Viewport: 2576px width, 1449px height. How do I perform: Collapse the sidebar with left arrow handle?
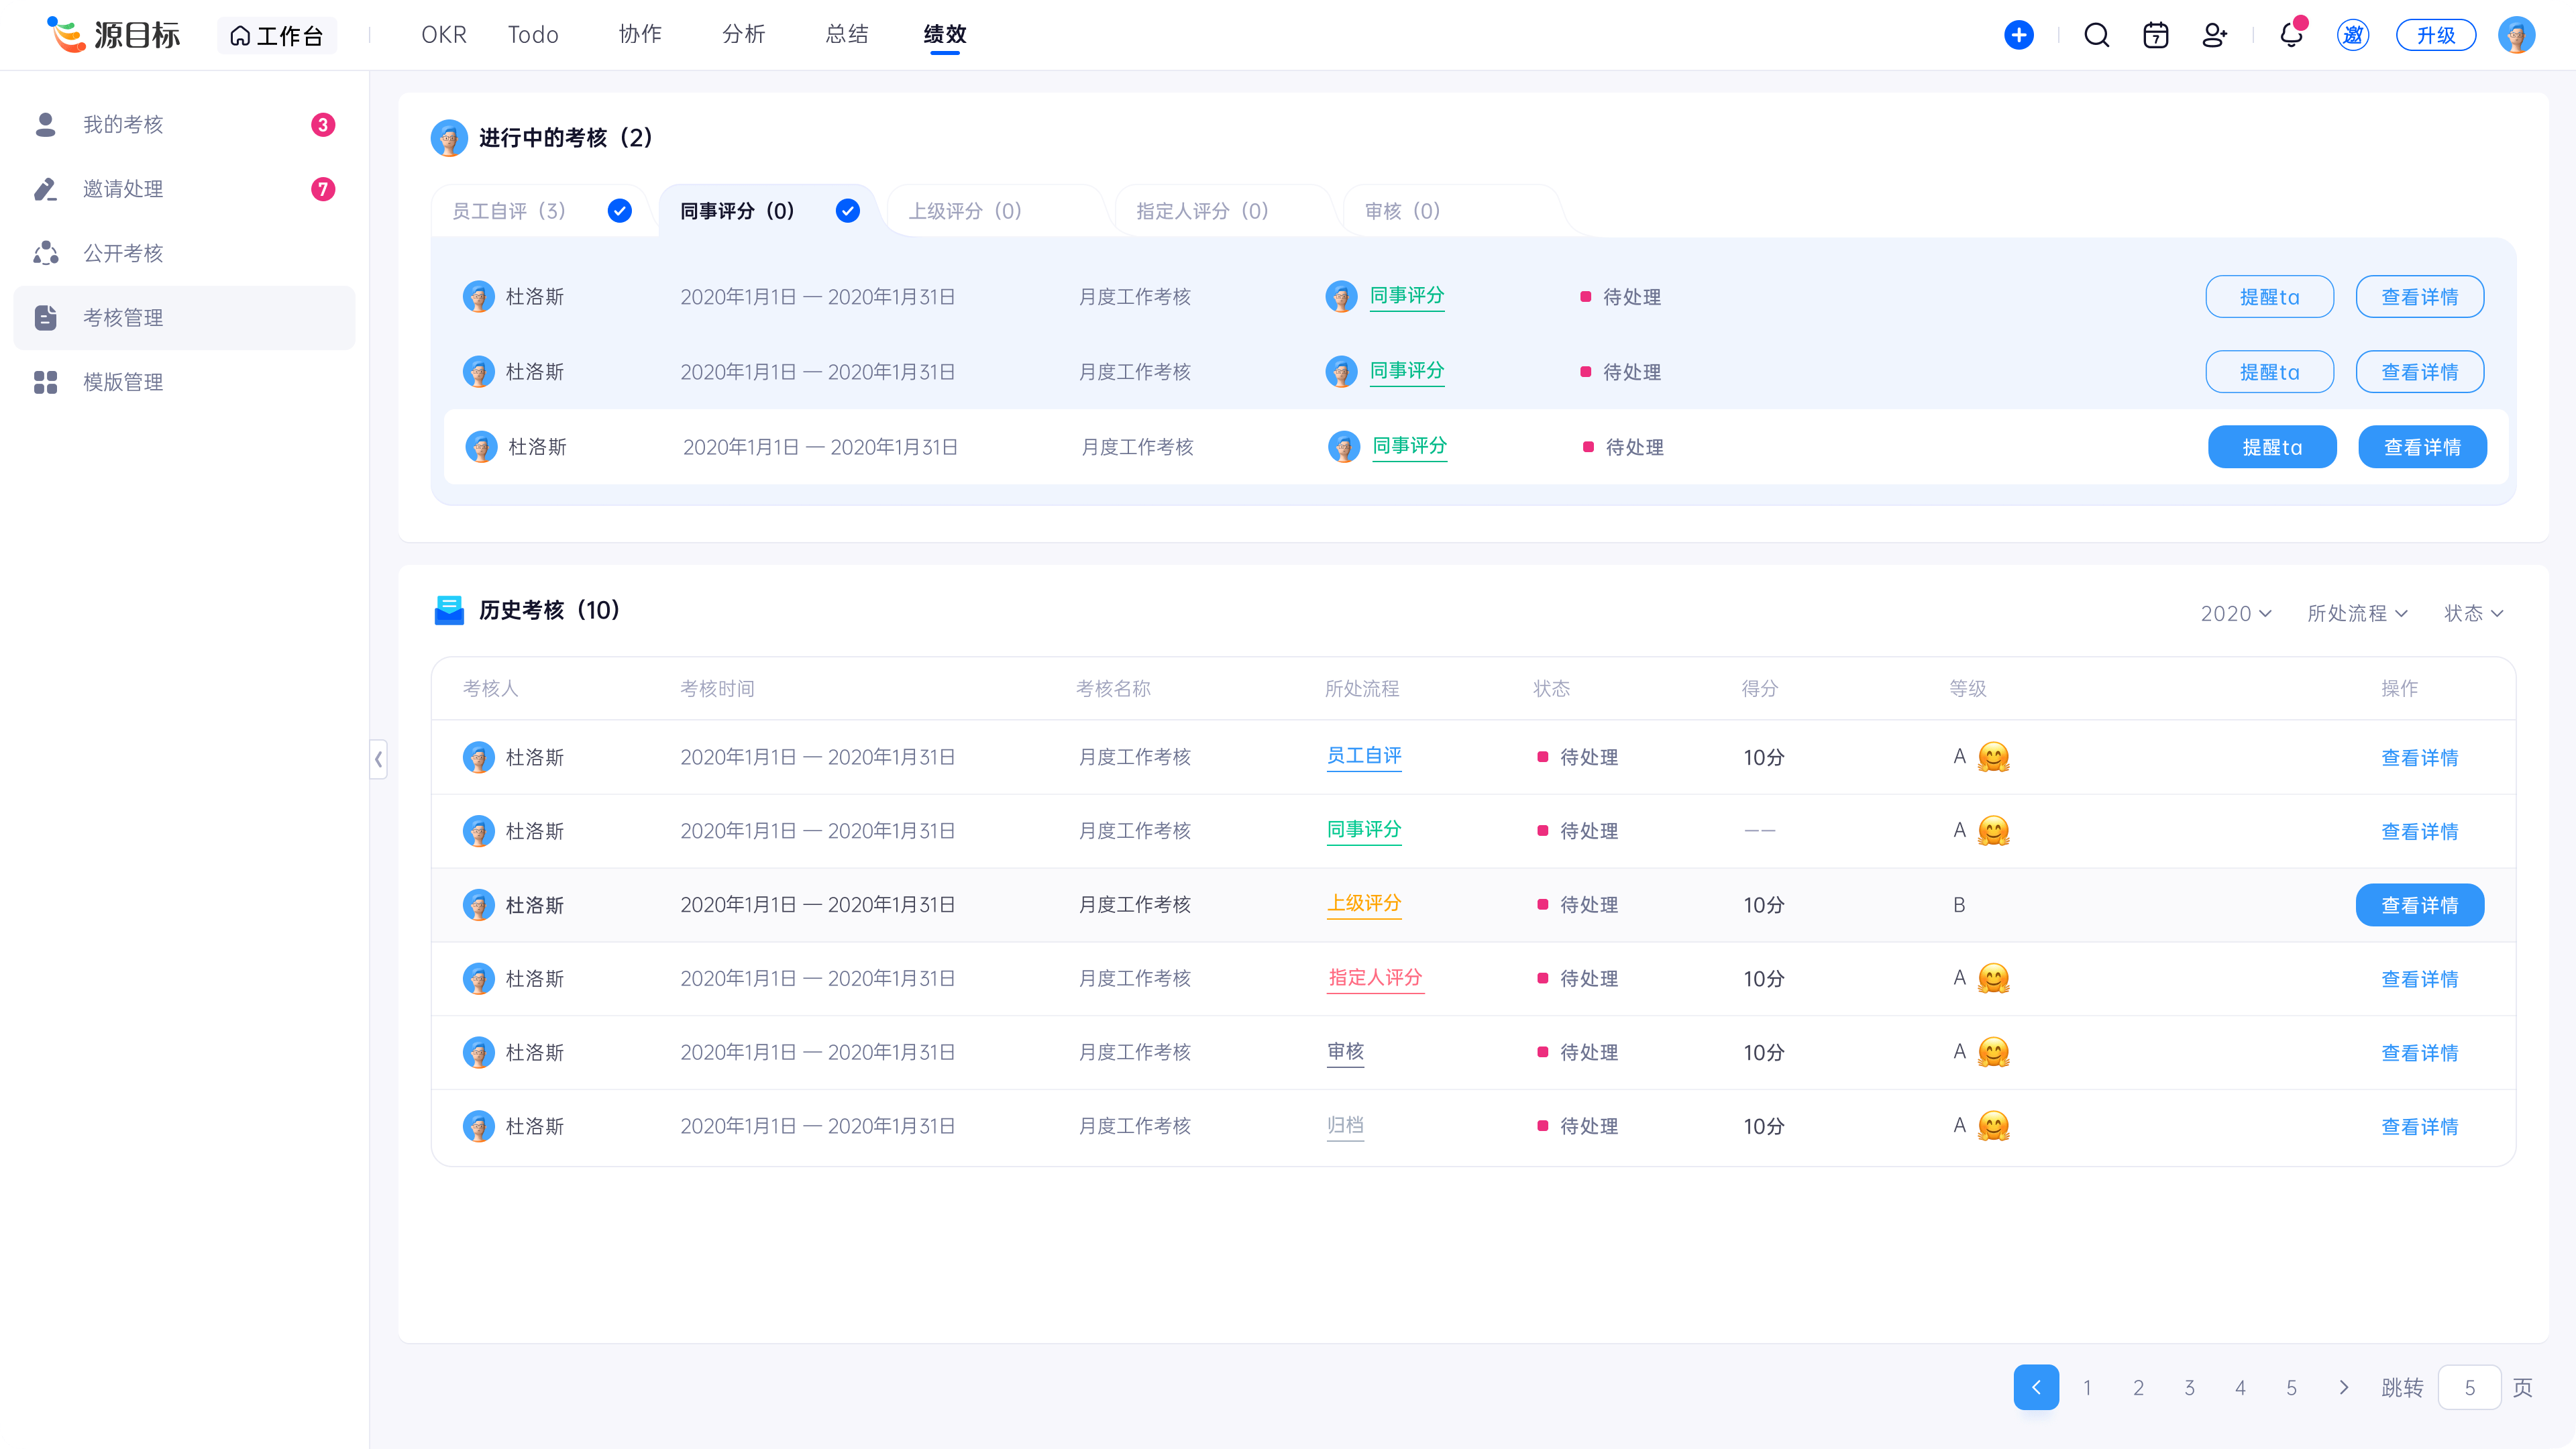378,759
